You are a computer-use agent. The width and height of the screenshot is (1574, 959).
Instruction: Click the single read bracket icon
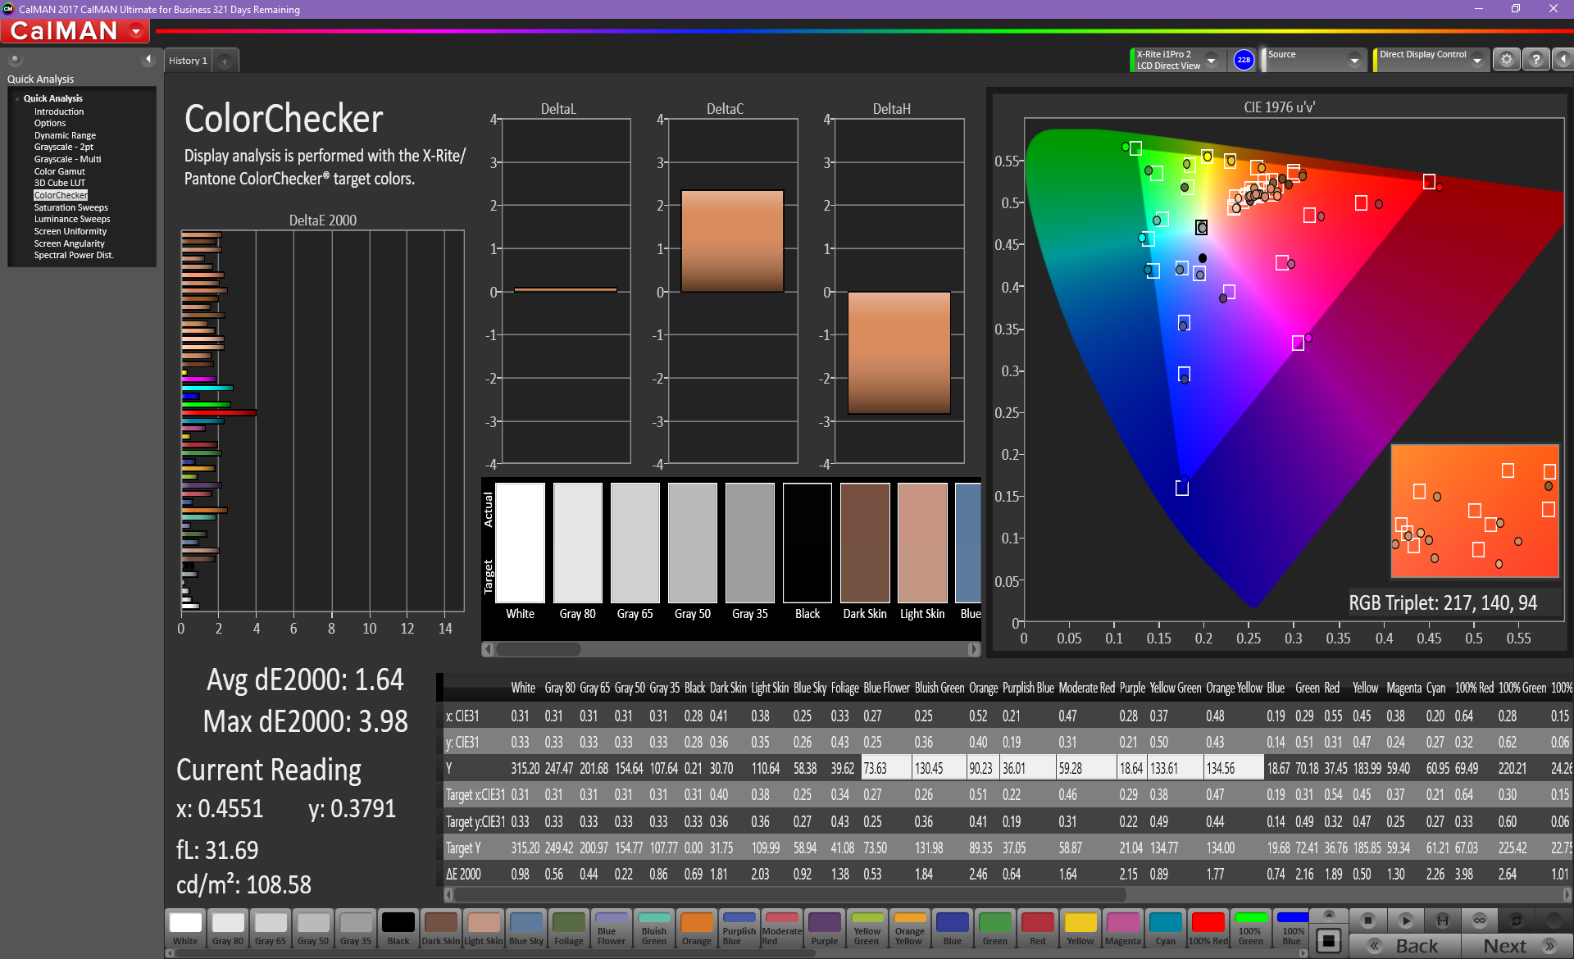point(1443,920)
